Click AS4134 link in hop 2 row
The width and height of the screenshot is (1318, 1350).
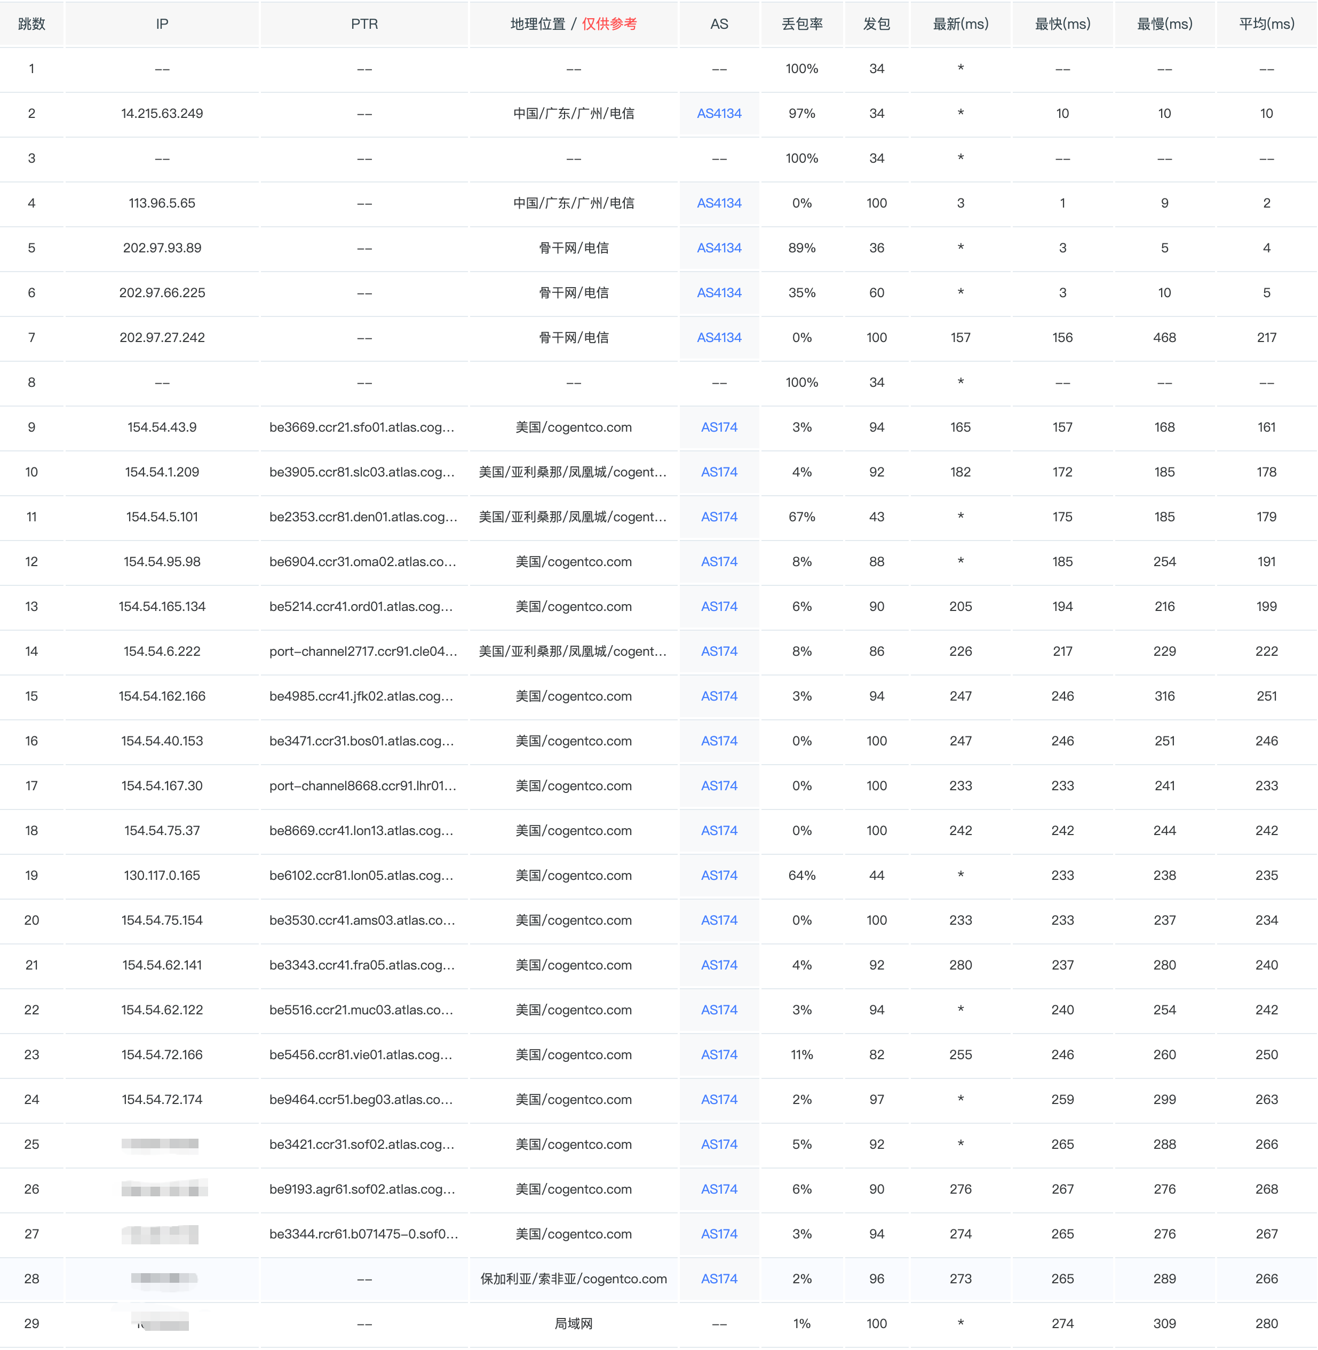click(x=719, y=114)
